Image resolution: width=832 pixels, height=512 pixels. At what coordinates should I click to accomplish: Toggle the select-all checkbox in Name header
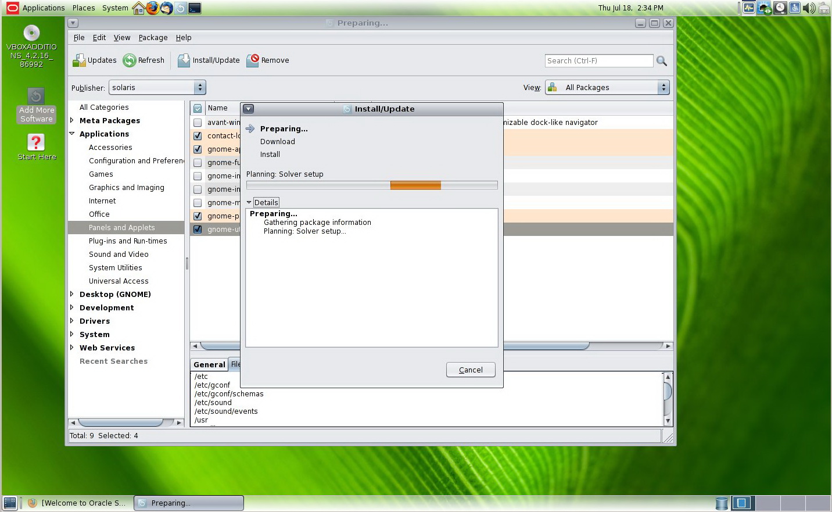198,108
